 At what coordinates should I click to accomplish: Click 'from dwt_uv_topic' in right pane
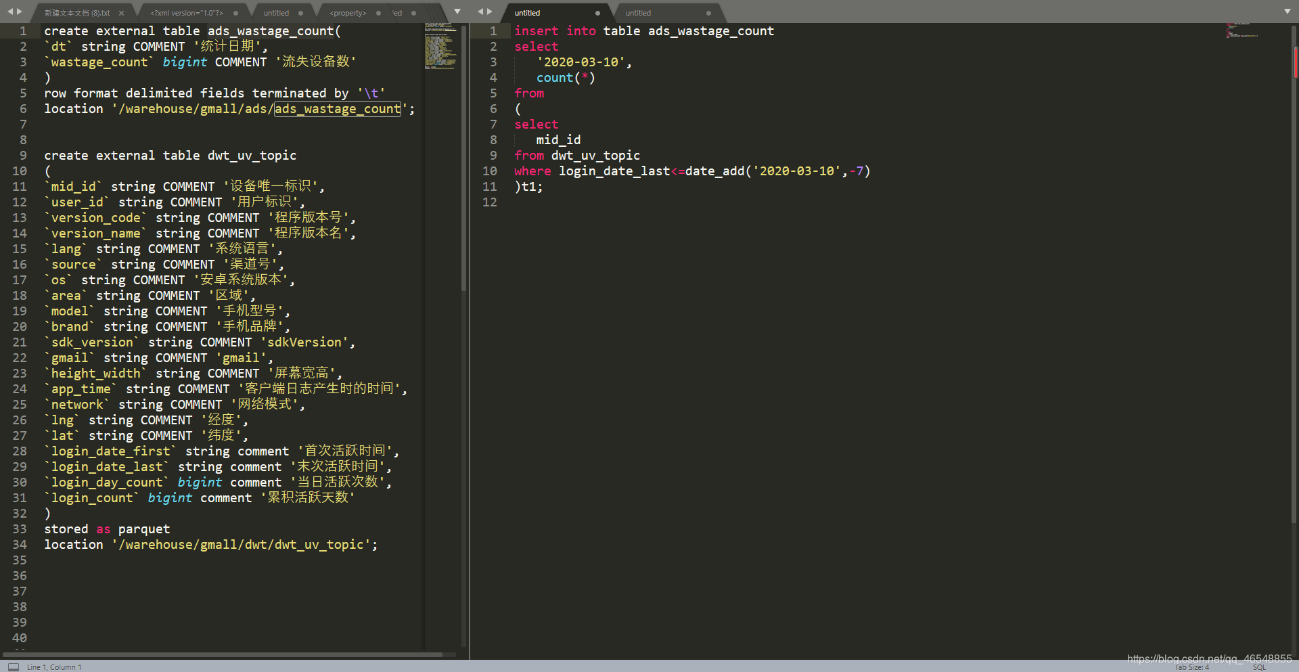[x=577, y=156]
